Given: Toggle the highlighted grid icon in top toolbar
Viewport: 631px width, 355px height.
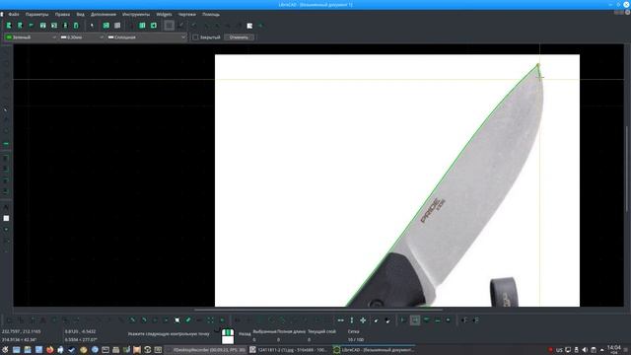Looking at the screenshot, I should coord(169,26).
